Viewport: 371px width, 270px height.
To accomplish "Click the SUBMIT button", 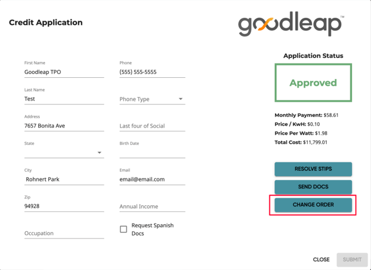I will coord(352,260).
